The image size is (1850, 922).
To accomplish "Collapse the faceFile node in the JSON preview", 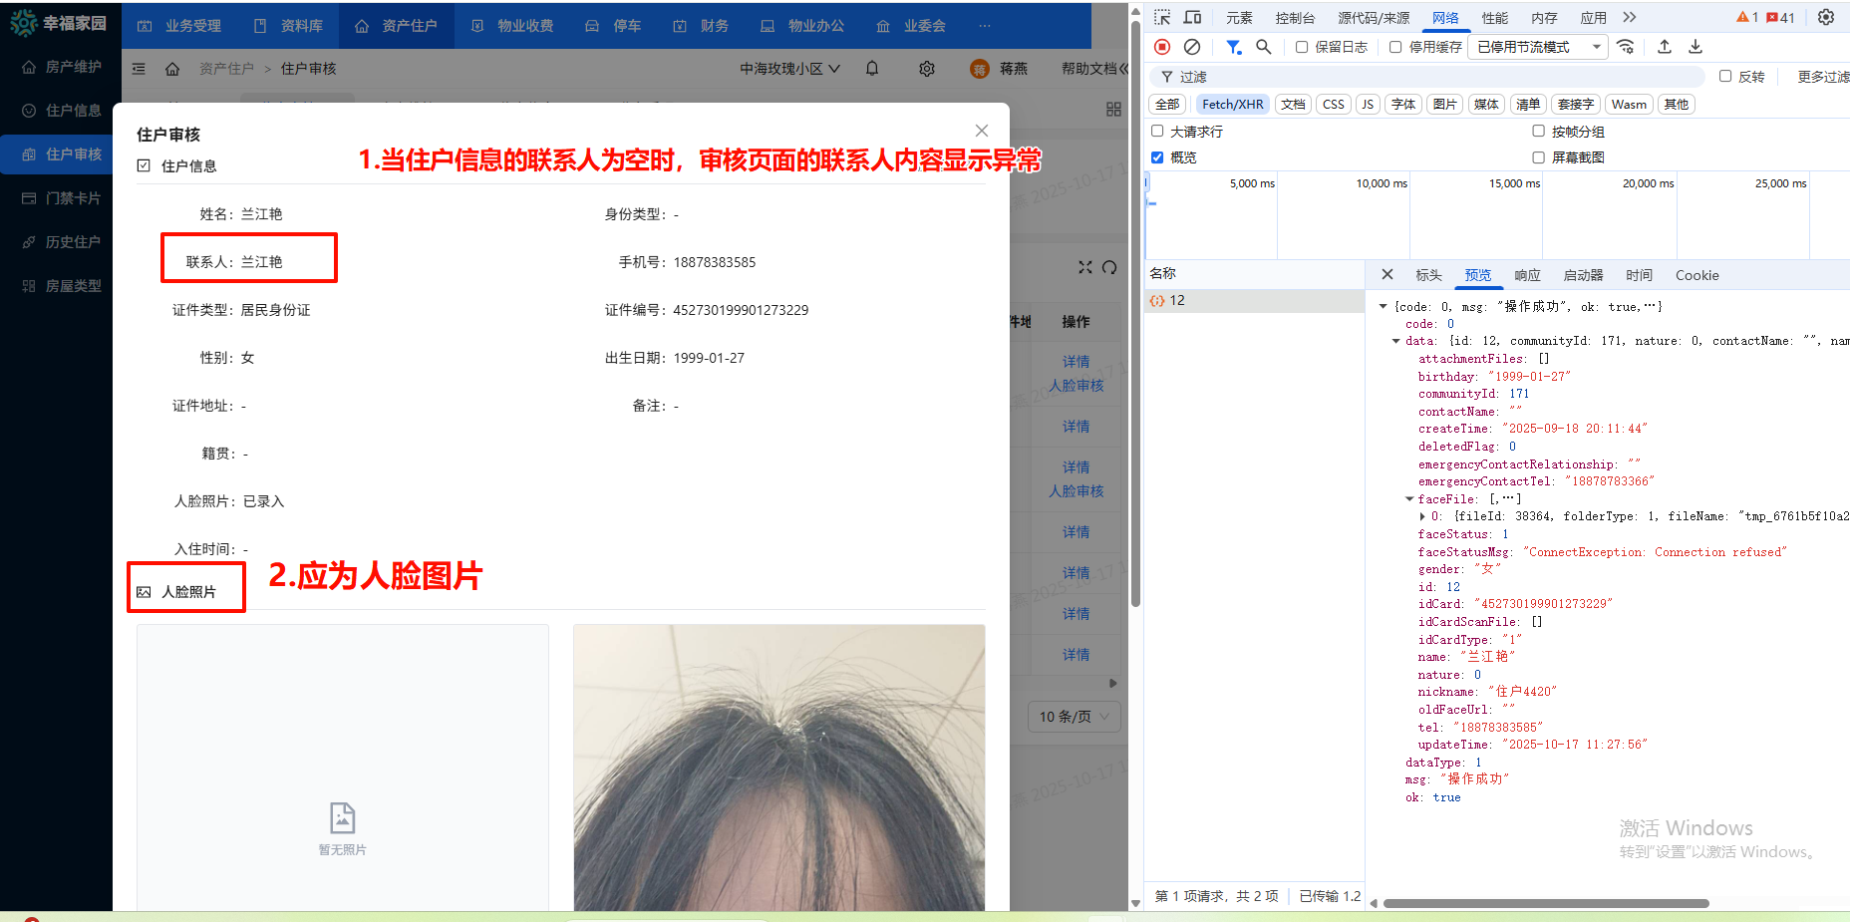I will tap(1408, 498).
